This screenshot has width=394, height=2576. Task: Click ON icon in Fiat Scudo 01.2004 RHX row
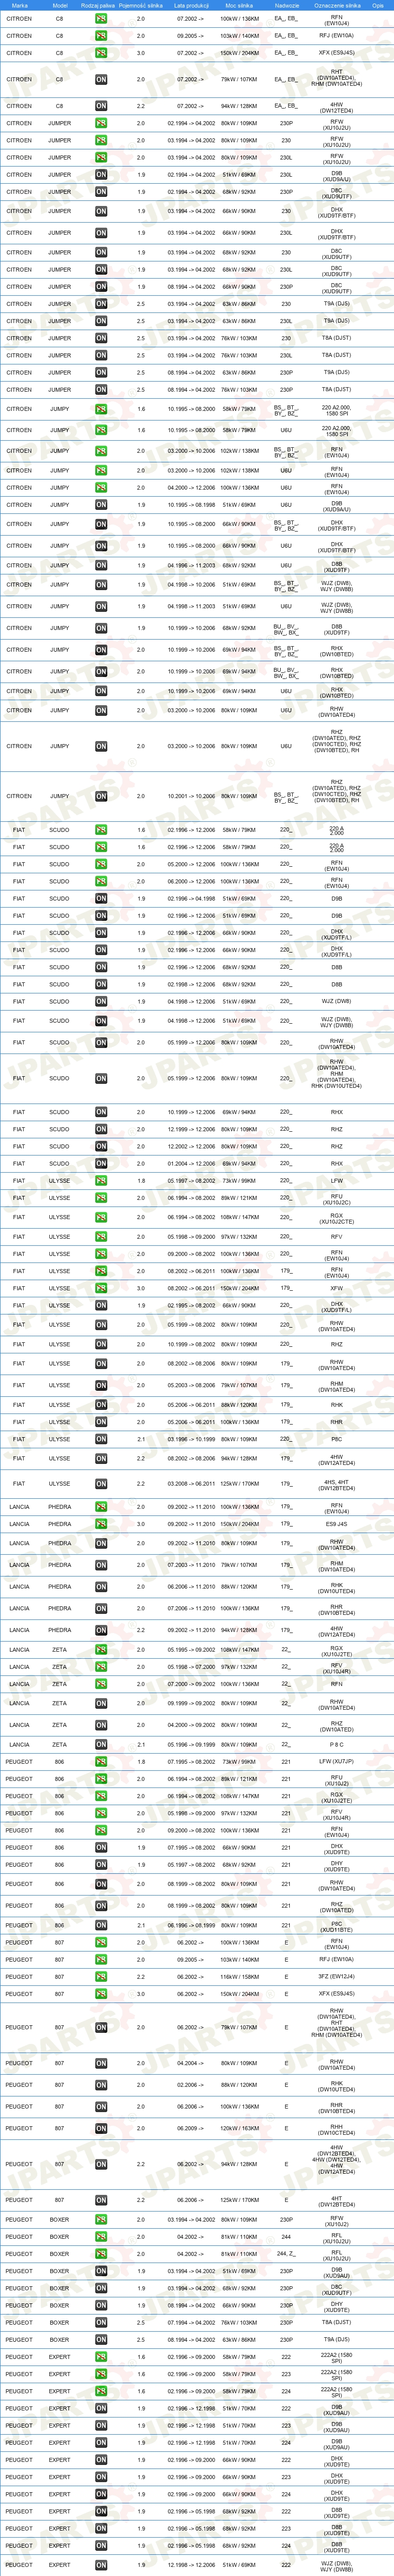[101, 1163]
